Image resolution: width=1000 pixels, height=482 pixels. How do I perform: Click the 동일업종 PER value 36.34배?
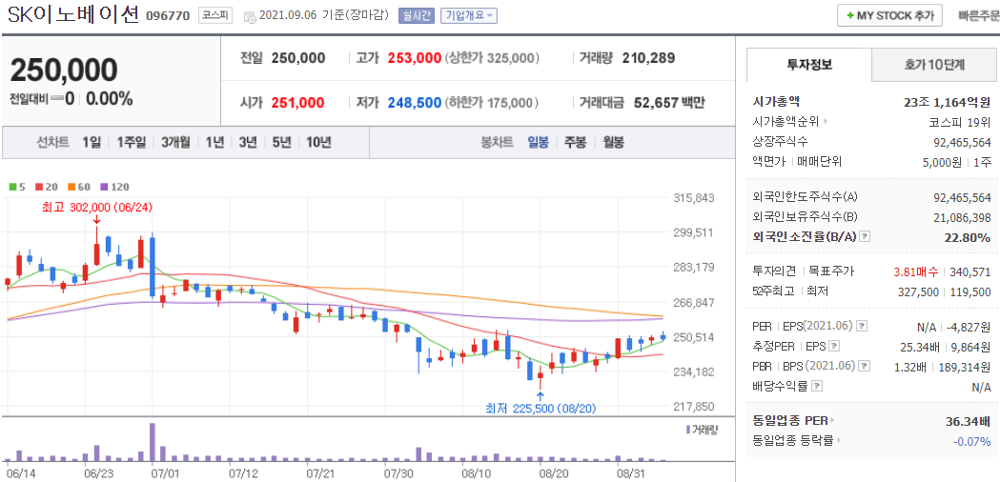click(x=969, y=421)
